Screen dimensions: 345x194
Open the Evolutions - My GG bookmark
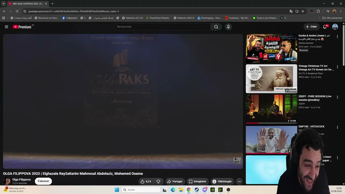pos(237,18)
